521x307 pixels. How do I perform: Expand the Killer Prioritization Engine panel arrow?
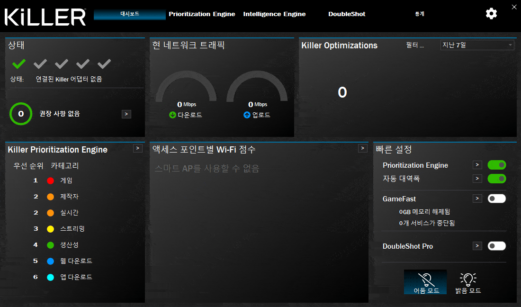point(137,148)
